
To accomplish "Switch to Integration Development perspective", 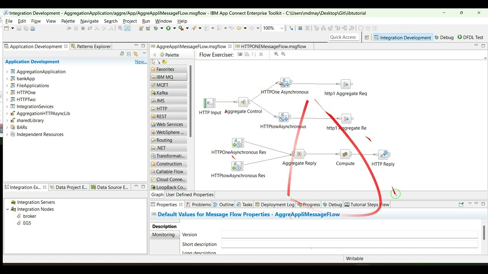I will coord(403,37).
